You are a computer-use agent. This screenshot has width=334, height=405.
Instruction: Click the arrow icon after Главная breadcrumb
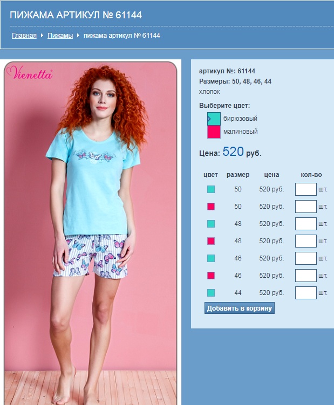point(42,36)
